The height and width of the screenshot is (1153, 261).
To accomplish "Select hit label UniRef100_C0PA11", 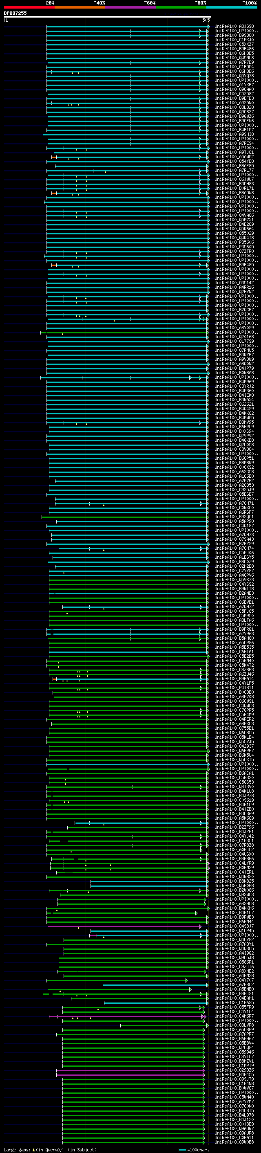I will click(x=234, y=1137).
